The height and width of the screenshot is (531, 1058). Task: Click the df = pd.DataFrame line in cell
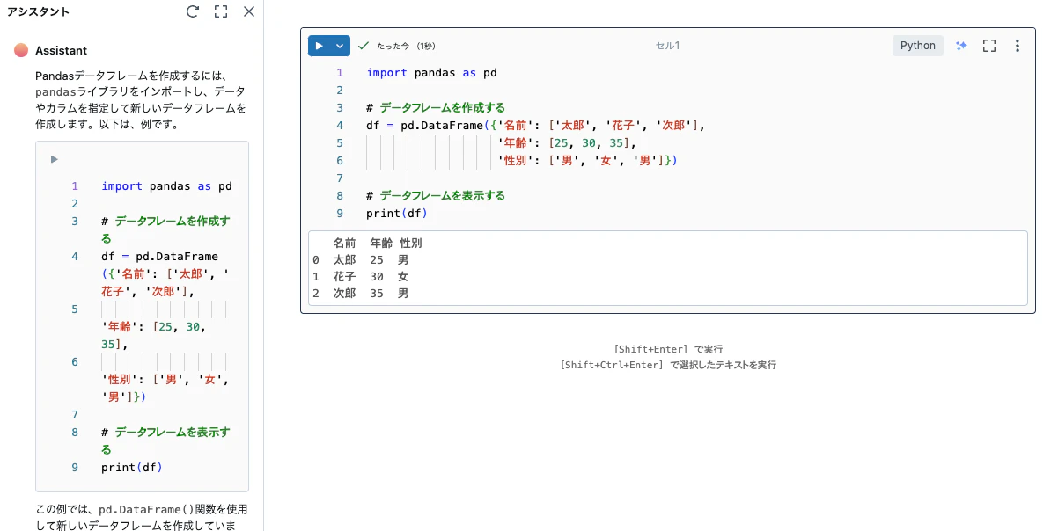pyautogui.click(x=536, y=126)
